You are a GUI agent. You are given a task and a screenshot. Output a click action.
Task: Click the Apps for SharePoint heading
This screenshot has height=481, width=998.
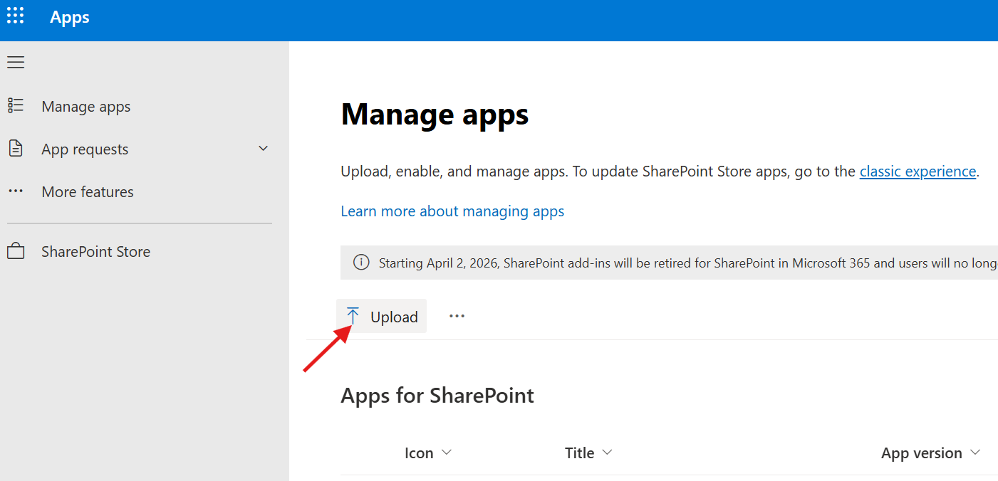(x=437, y=396)
